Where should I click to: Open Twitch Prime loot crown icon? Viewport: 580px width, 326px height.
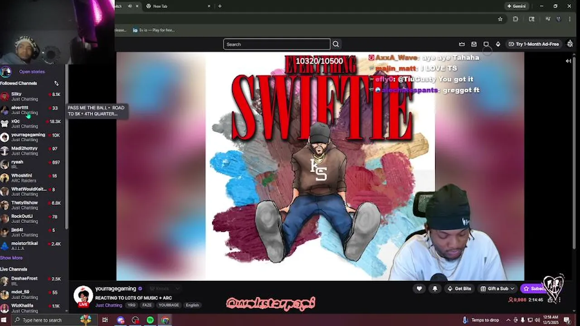pyautogui.click(x=462, y=44)
